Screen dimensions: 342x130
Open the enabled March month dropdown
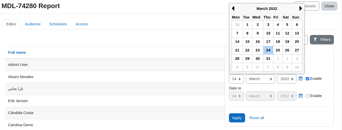coord(261,79)
